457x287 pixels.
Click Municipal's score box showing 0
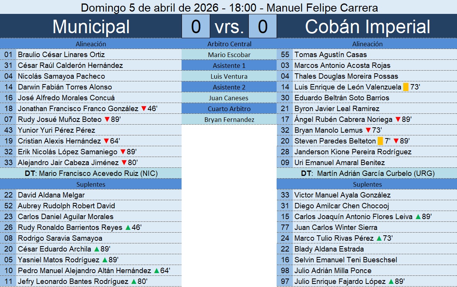[196, 27]
